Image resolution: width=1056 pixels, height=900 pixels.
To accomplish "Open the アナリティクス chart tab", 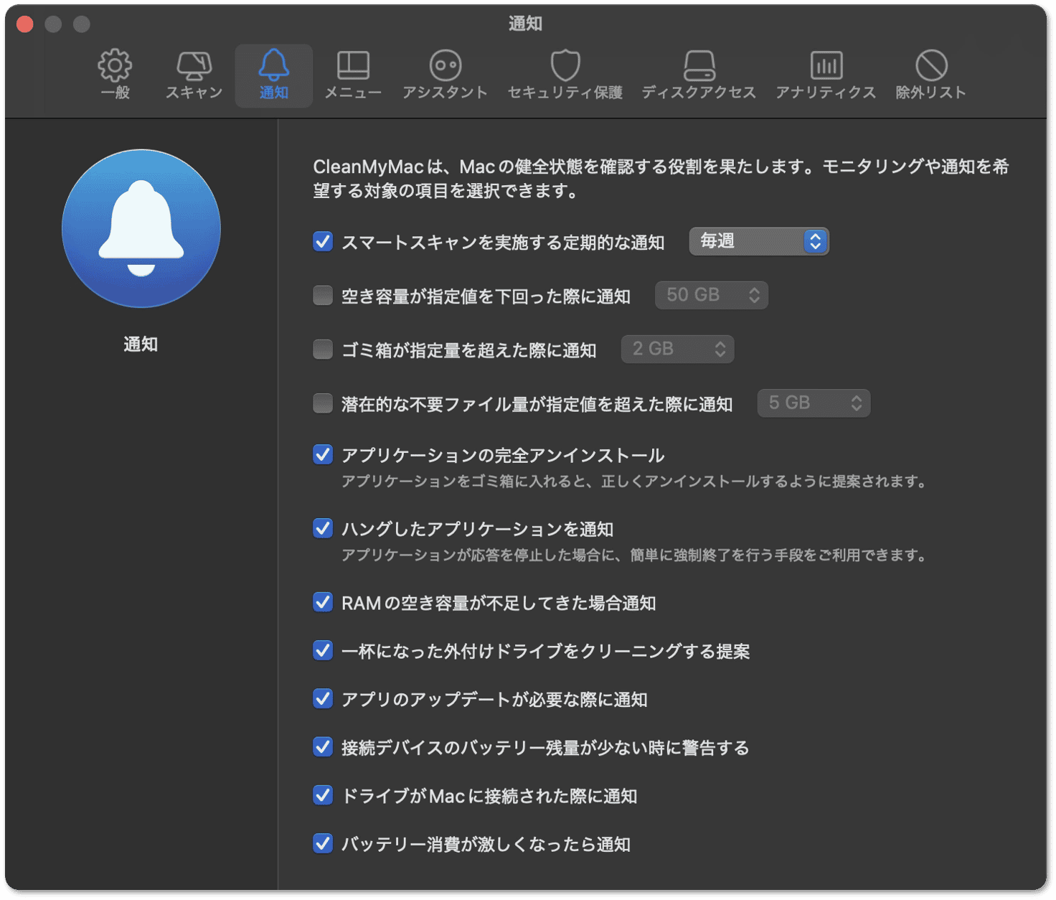I will (x=826, y=75).
